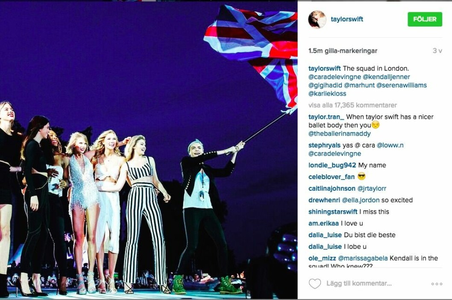Image resolution: width=452 pixels, height=300 pixels.
Task: Open the @karliekloss mention link
Action: (x=327, y=94)
